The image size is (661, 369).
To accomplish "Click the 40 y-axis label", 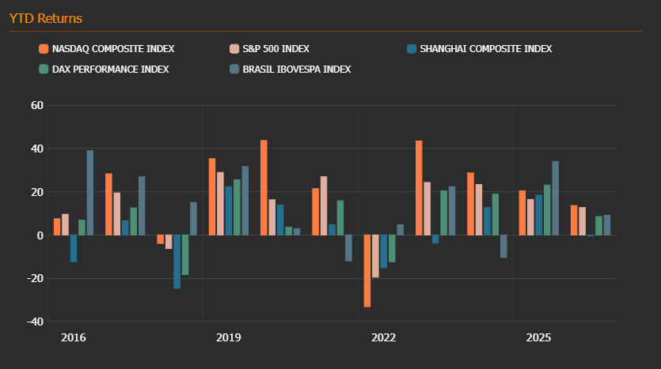I will (x=37, y=149).
